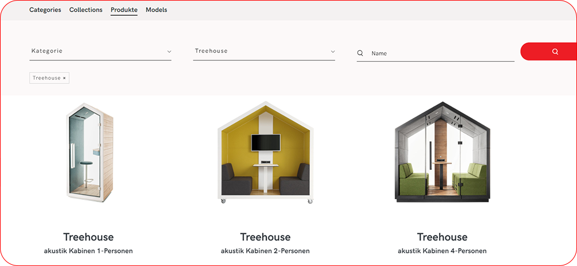Click Treehouse title above 1-Personen
Image resolution: width=577 pixels, height=266 pixels.
tap(88, 237)
